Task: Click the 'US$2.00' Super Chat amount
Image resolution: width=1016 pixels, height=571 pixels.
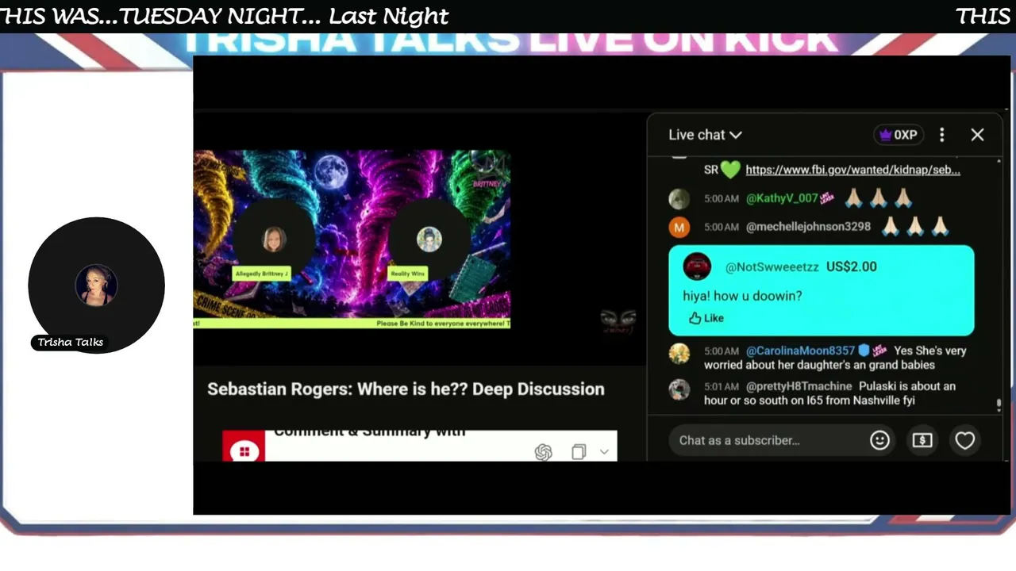Action: pos(852,267)
